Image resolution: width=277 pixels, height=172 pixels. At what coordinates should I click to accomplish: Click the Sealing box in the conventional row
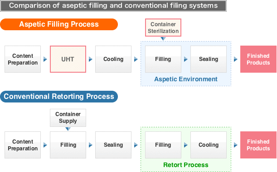click(113, 145)
